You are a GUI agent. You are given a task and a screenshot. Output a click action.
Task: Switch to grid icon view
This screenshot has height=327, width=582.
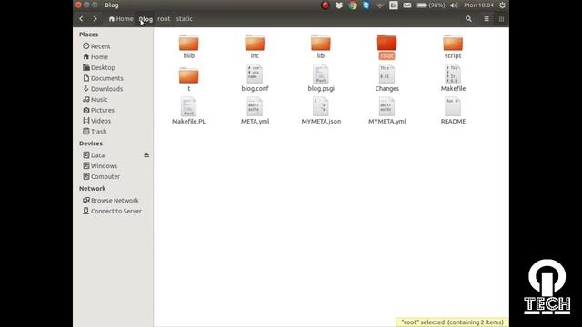[x=501, y=19]
